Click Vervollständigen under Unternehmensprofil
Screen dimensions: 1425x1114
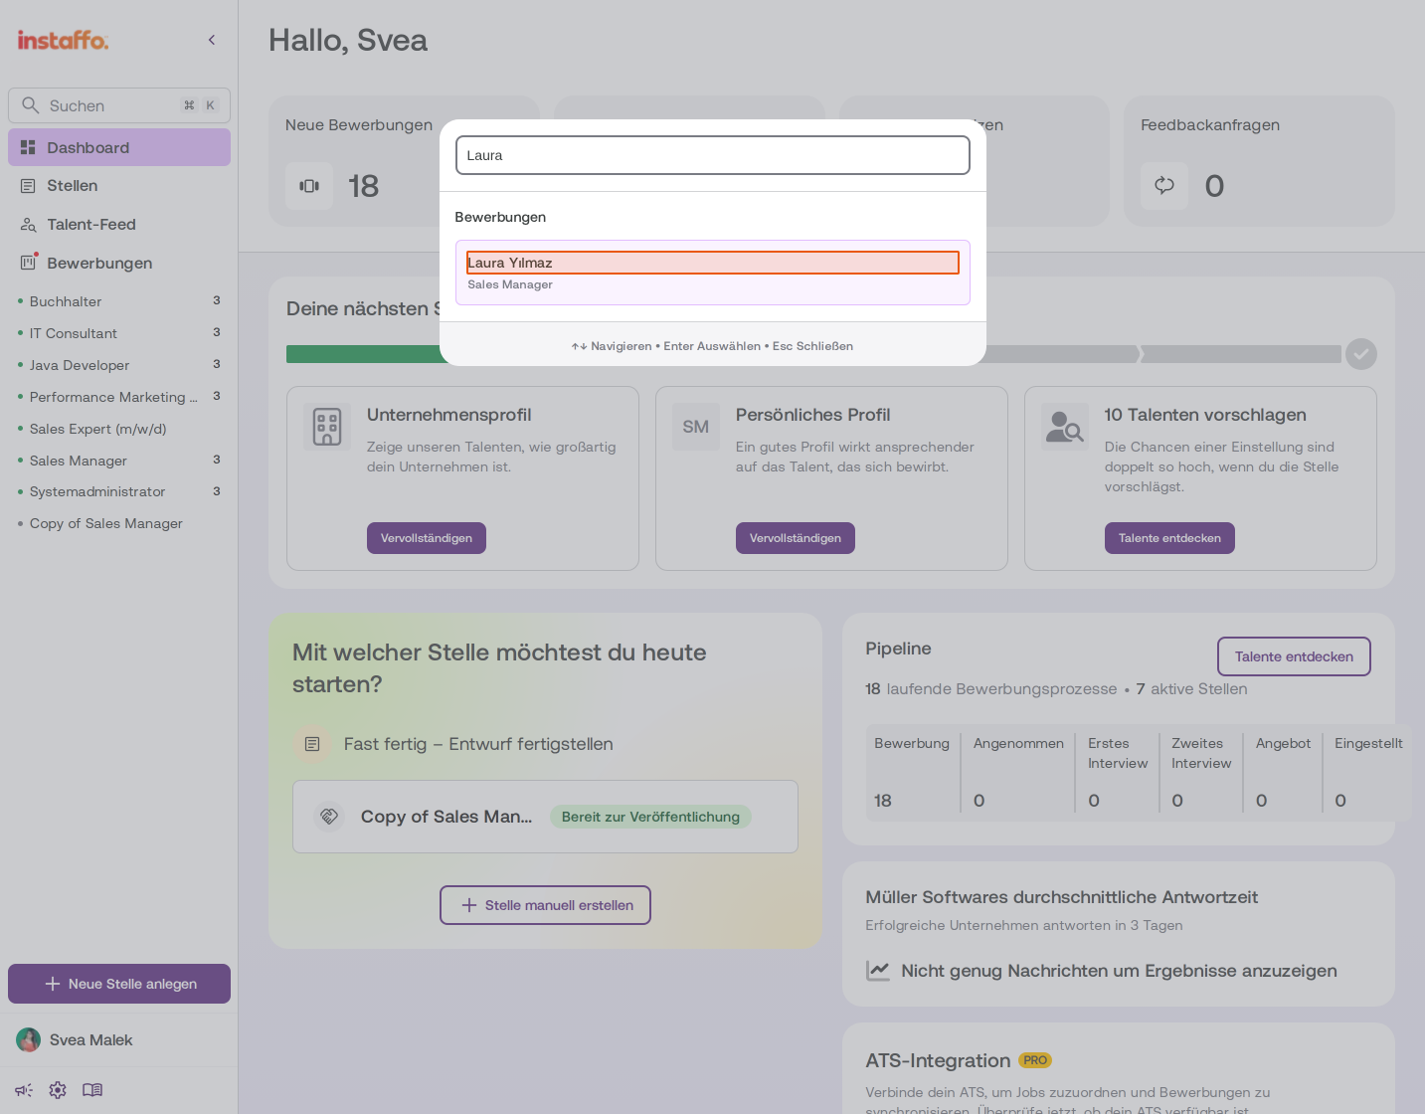coord(427,538)
